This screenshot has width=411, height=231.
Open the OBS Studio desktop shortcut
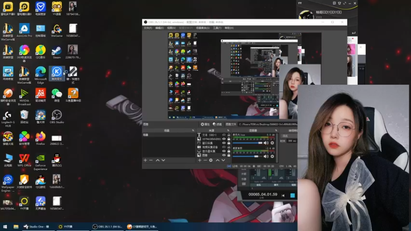click(x=57, y=117)
